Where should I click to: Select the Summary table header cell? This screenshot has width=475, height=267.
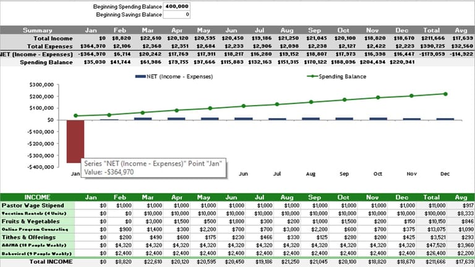[x=37, y=30]
